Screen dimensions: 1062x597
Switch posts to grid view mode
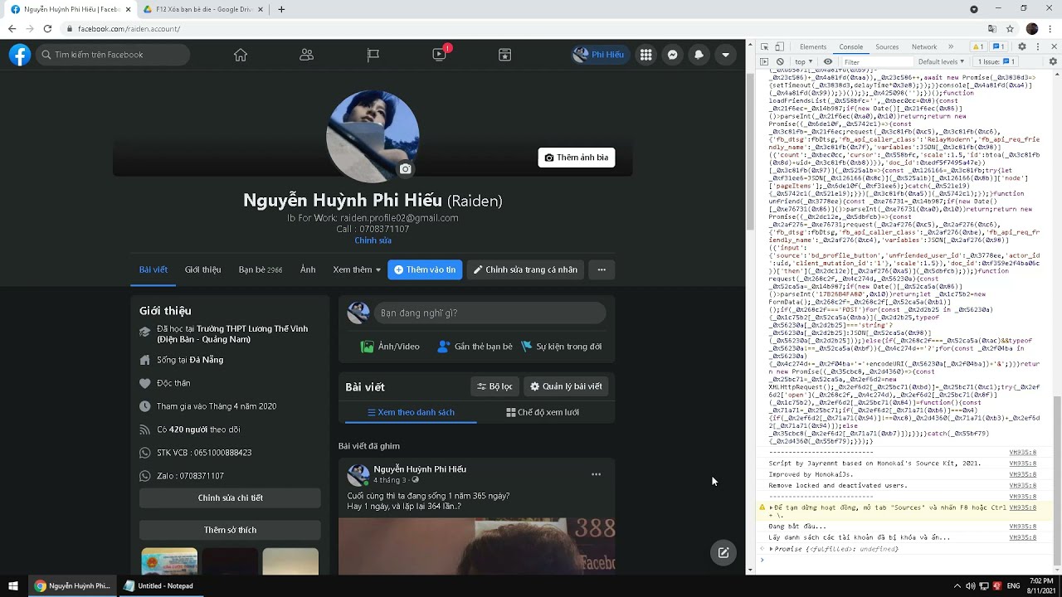(x=543, y=412)
